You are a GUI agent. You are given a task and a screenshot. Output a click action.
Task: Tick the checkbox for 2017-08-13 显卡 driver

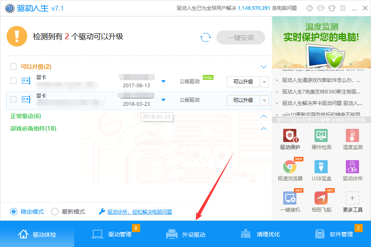[14, 81]
